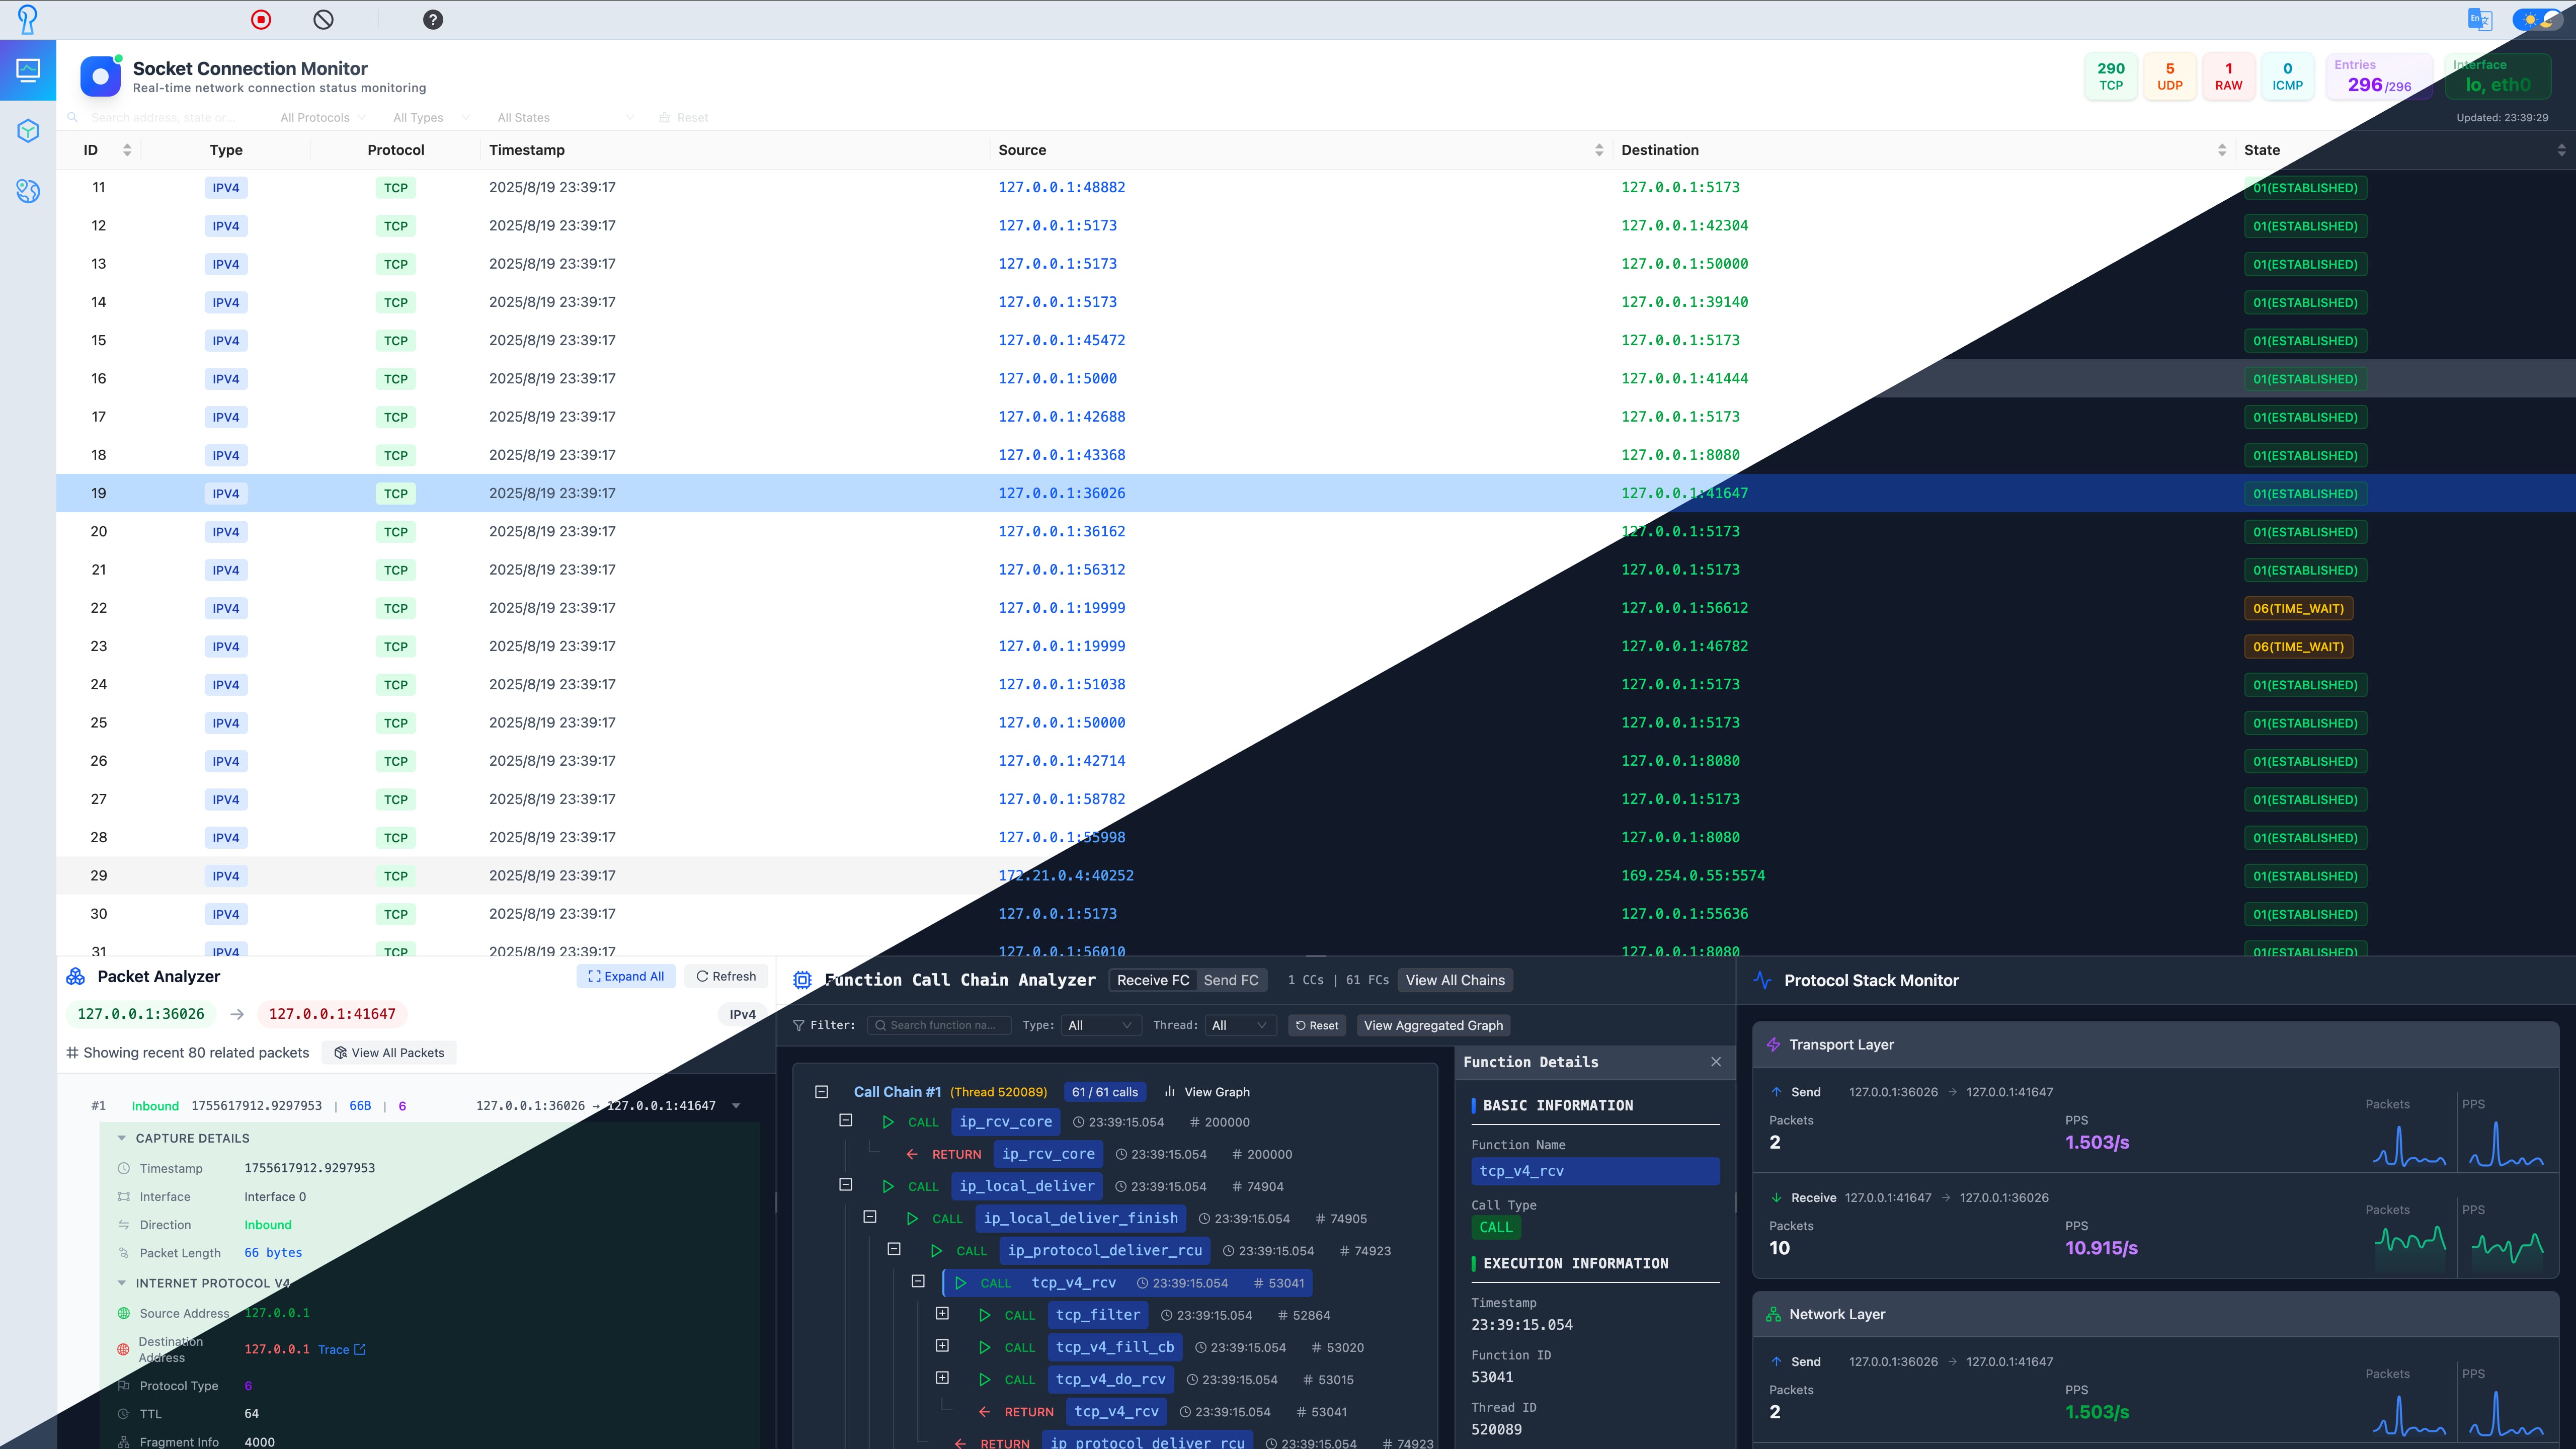Click the Transport Layer lightning icon

pyautogui.click(x=1773, y=1044)
